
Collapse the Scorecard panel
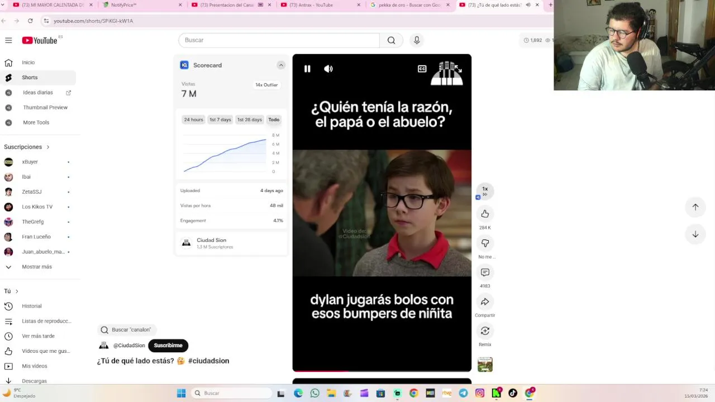point(281,65)
